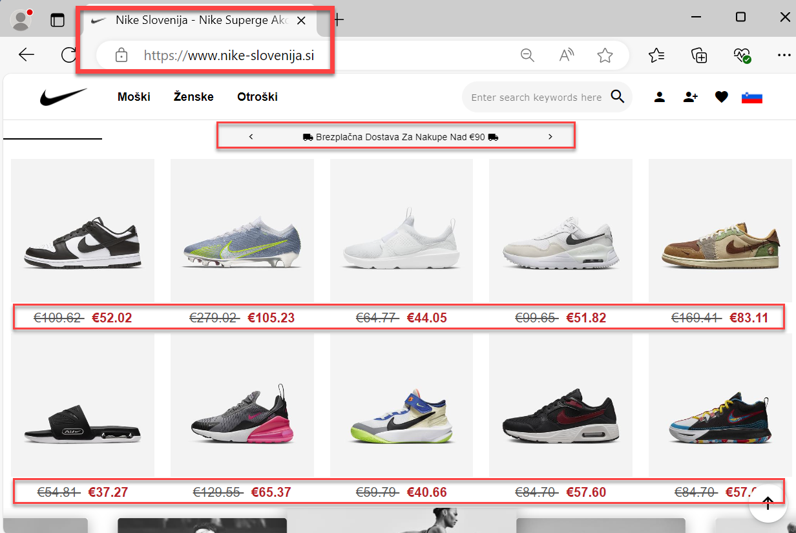Image resolution: width=796 pixels, height=533 pixels.
Task: Open black Air Max SC with red swoosh
Action: point(561,404)
